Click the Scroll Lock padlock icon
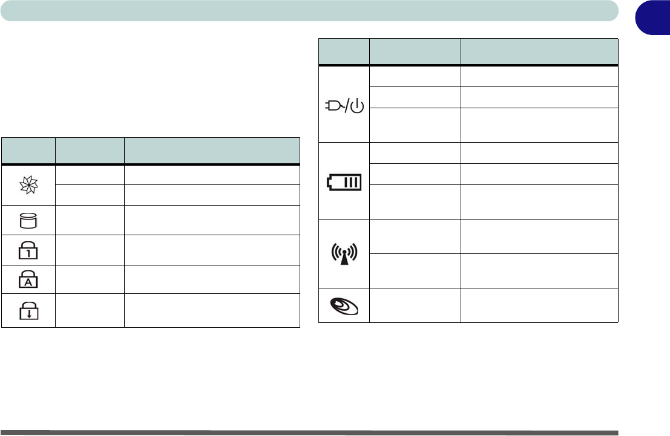 tap(28, 310)
